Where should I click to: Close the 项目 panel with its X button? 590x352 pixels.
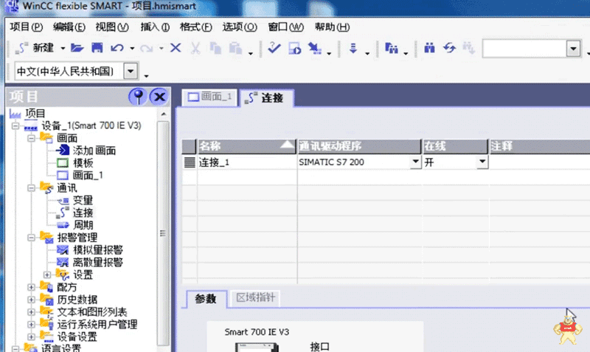[159, 97]
